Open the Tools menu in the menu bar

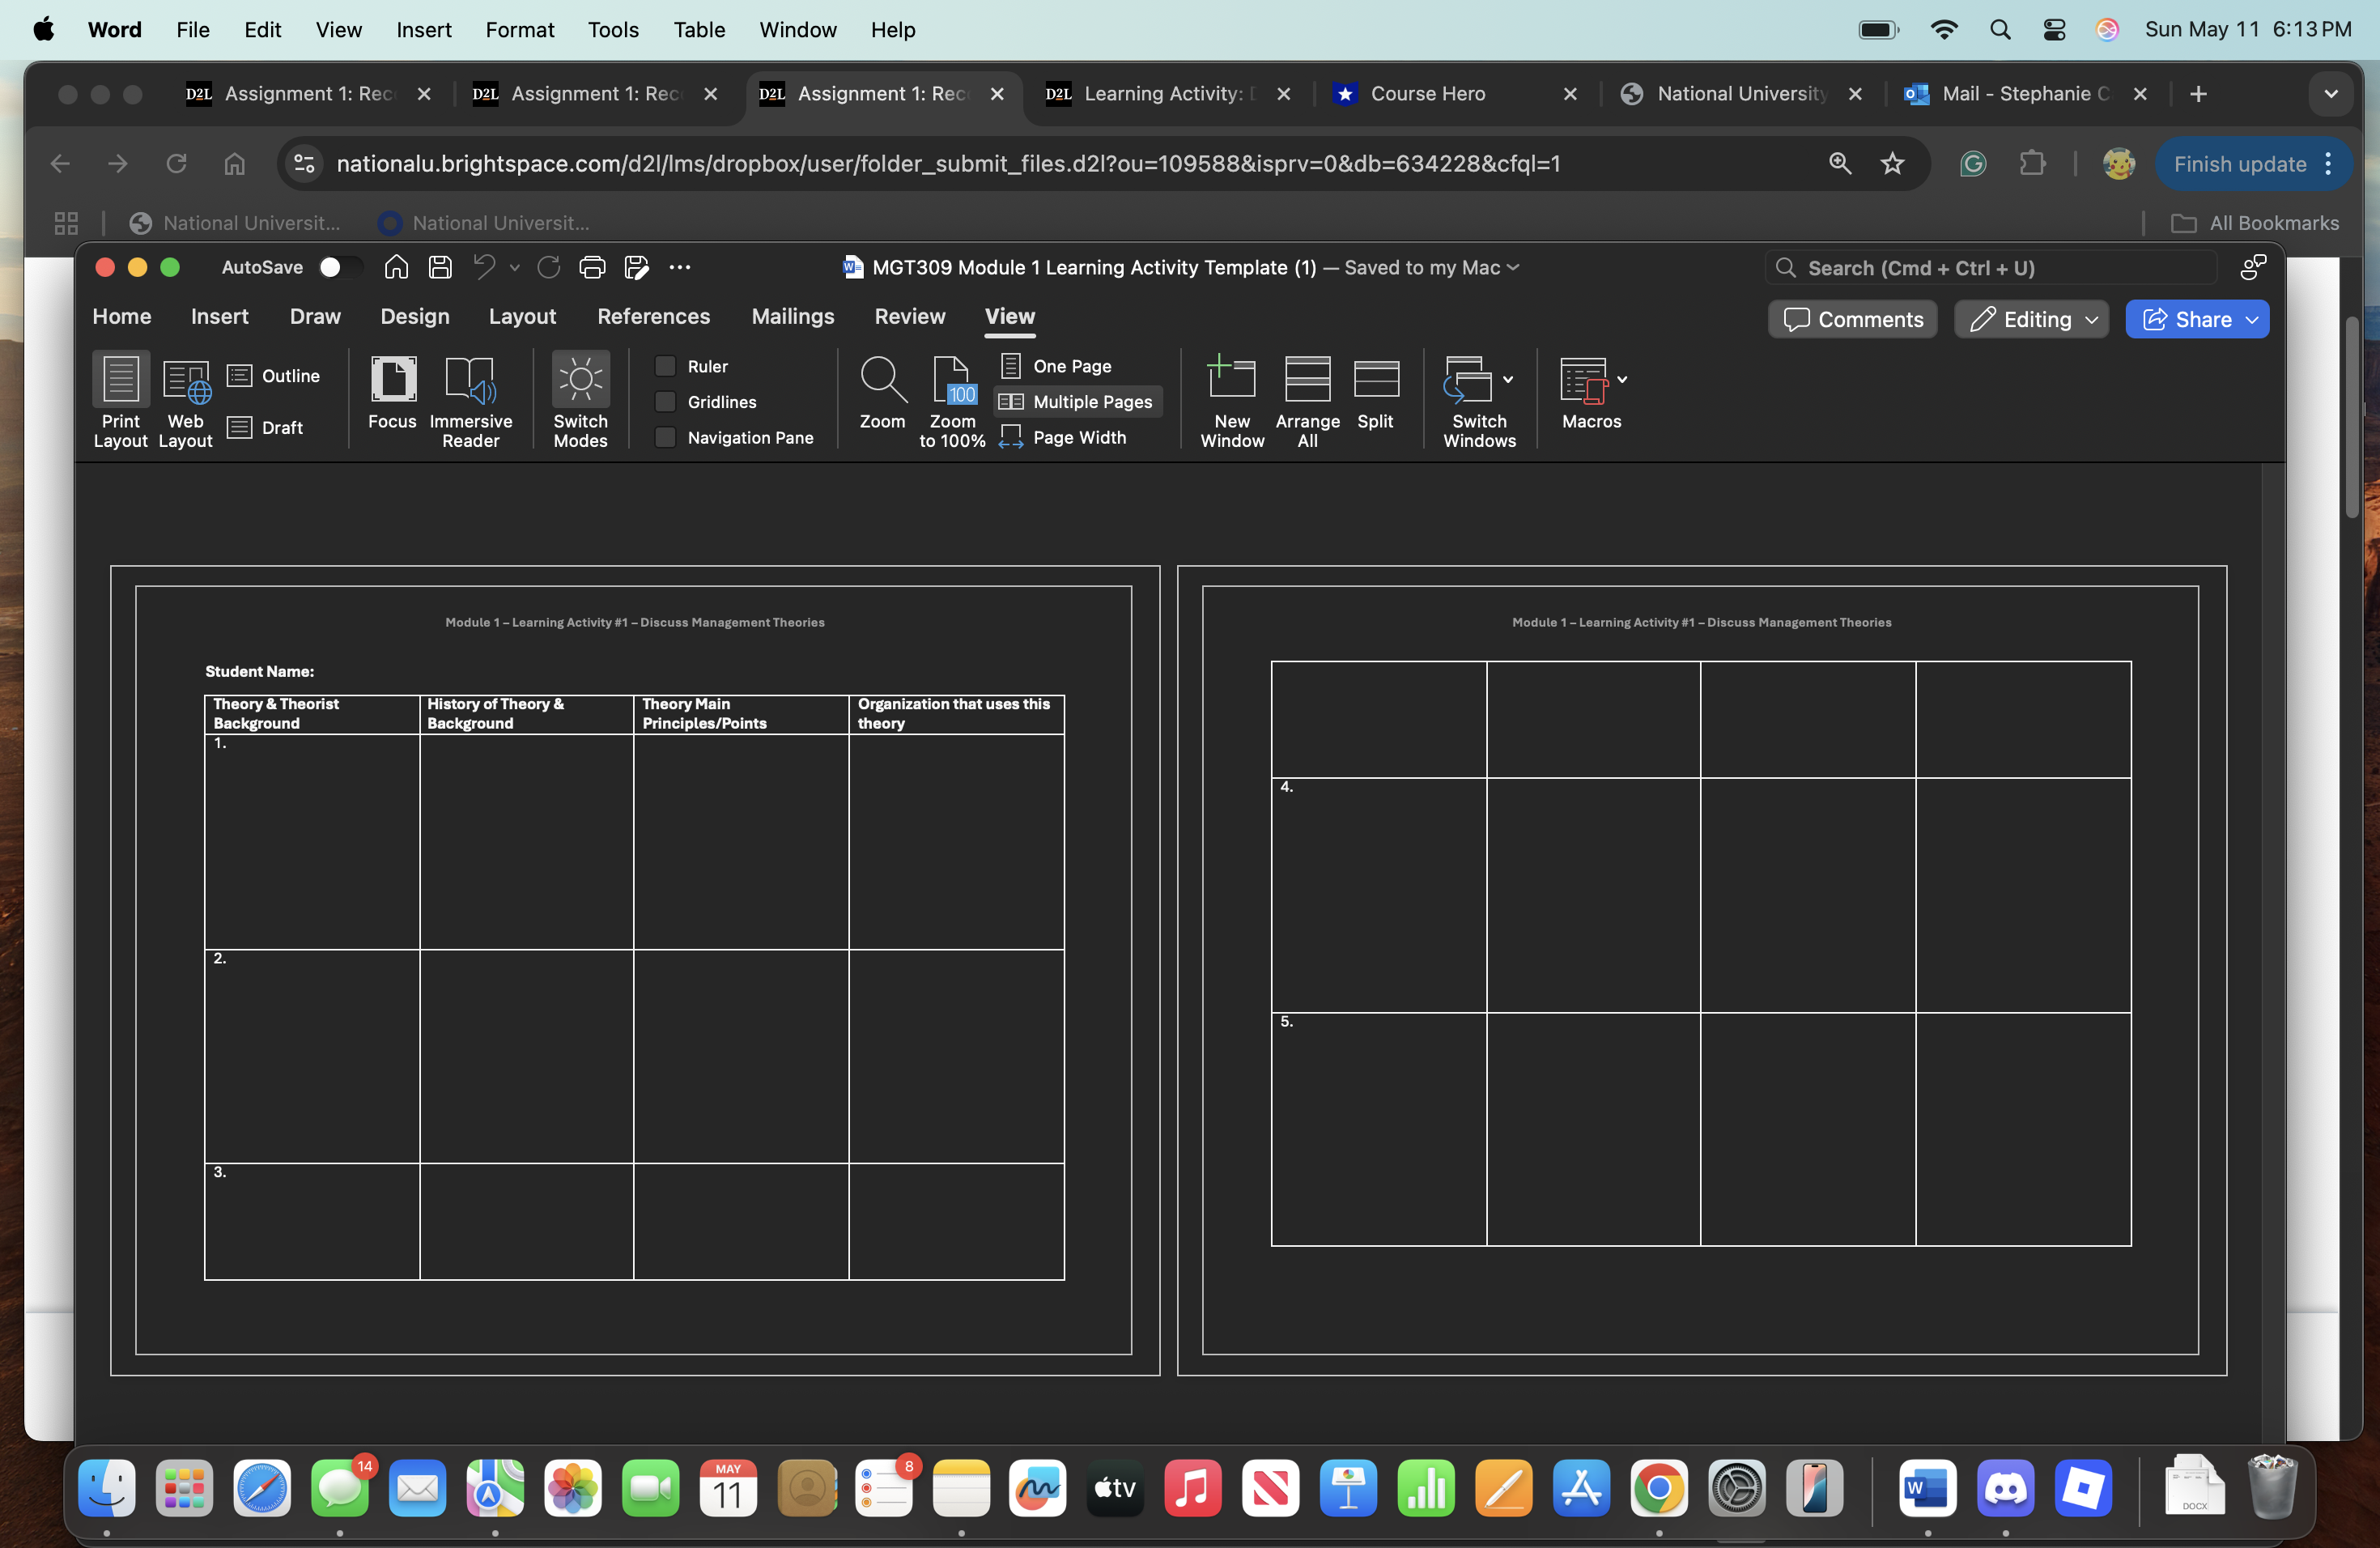tap(613, 29)
